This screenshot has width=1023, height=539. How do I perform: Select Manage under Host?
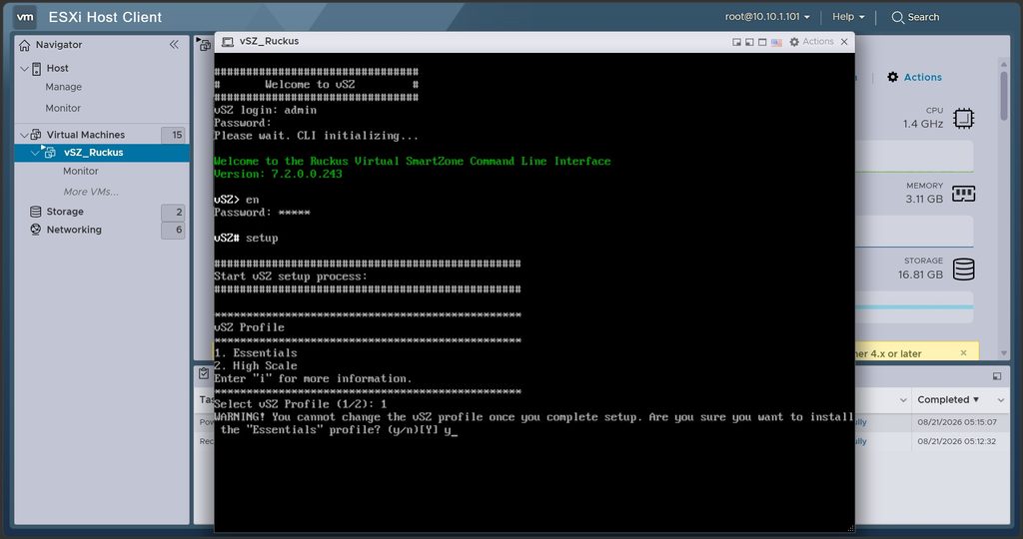(x=63, y=87)
